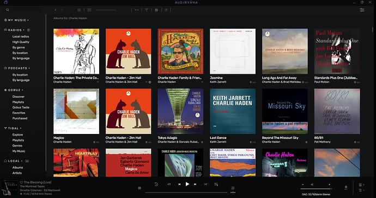Expand versions arrow under Private Collection
376x198 pixels.
(98, 82)
